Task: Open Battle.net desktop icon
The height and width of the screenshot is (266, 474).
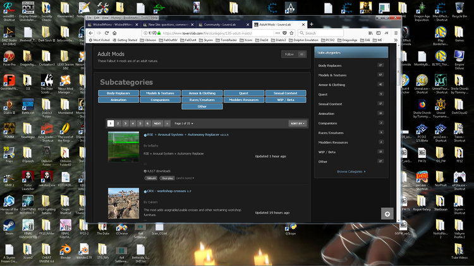Action: pos(28,107)
